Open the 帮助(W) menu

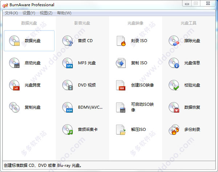click(x=64, y=13)
